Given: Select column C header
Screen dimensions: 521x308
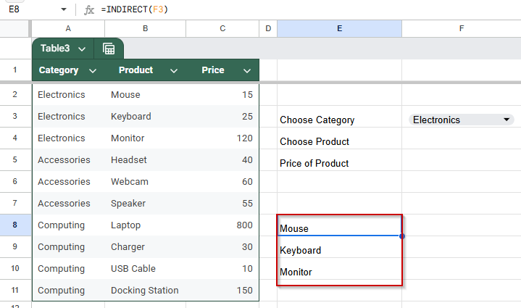Looking at the screenshot, I should point(222,28).
